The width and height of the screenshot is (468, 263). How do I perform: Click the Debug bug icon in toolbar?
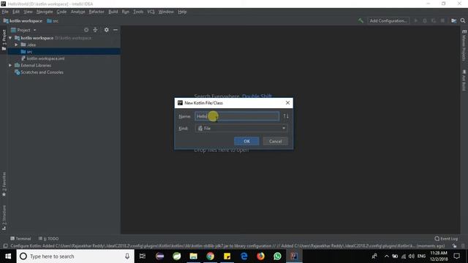[425, 20]
